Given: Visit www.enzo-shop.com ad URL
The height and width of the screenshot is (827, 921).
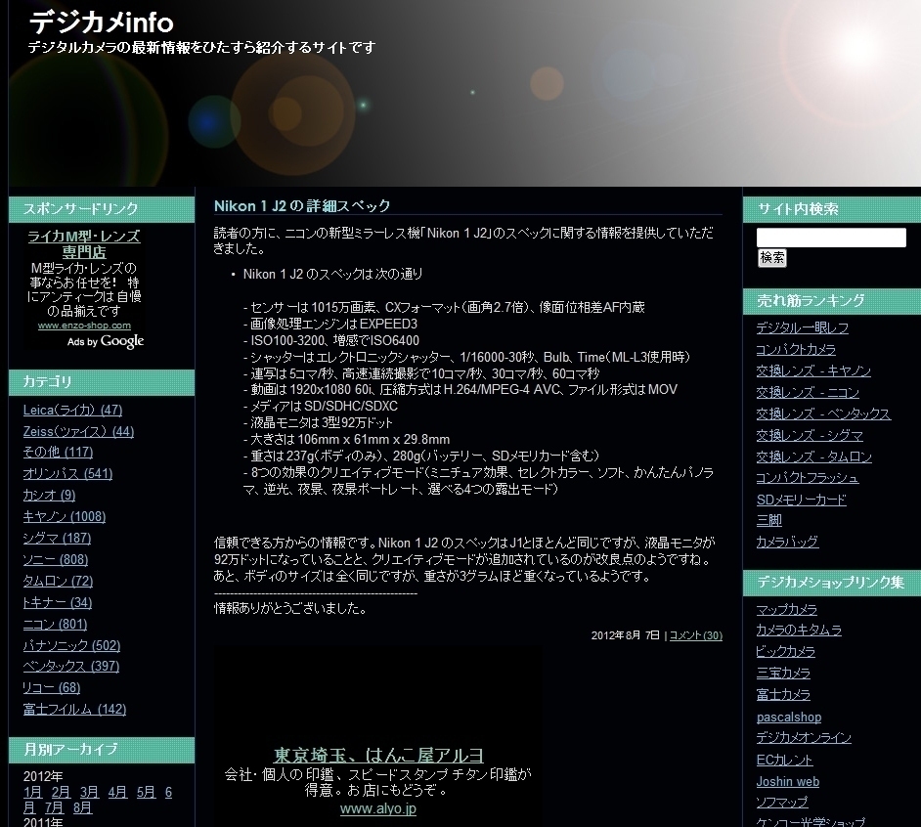Looking at the screenshot, I should (85, 326).
